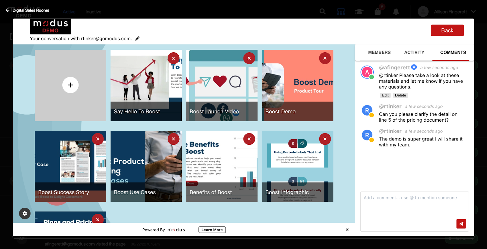The width and height of the screenshot is (487, 249).
Task: Switch to the Members tab
Action: click(379, 52)
